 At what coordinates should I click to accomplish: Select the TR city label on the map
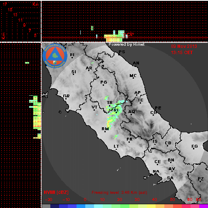click(110, 103)
